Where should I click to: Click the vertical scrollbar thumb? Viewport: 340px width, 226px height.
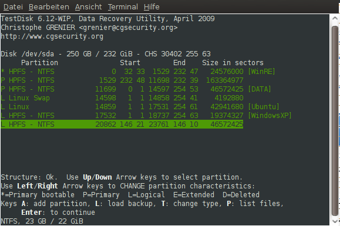[335, 121]
